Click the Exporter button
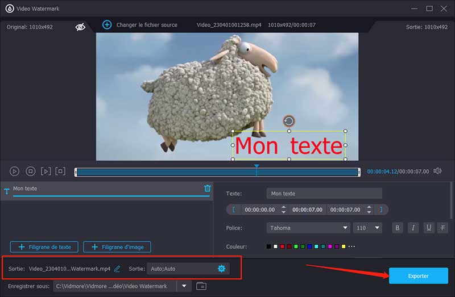Image resolution: width=455 pixels, height=297 pixels. (x=418, y=276)
